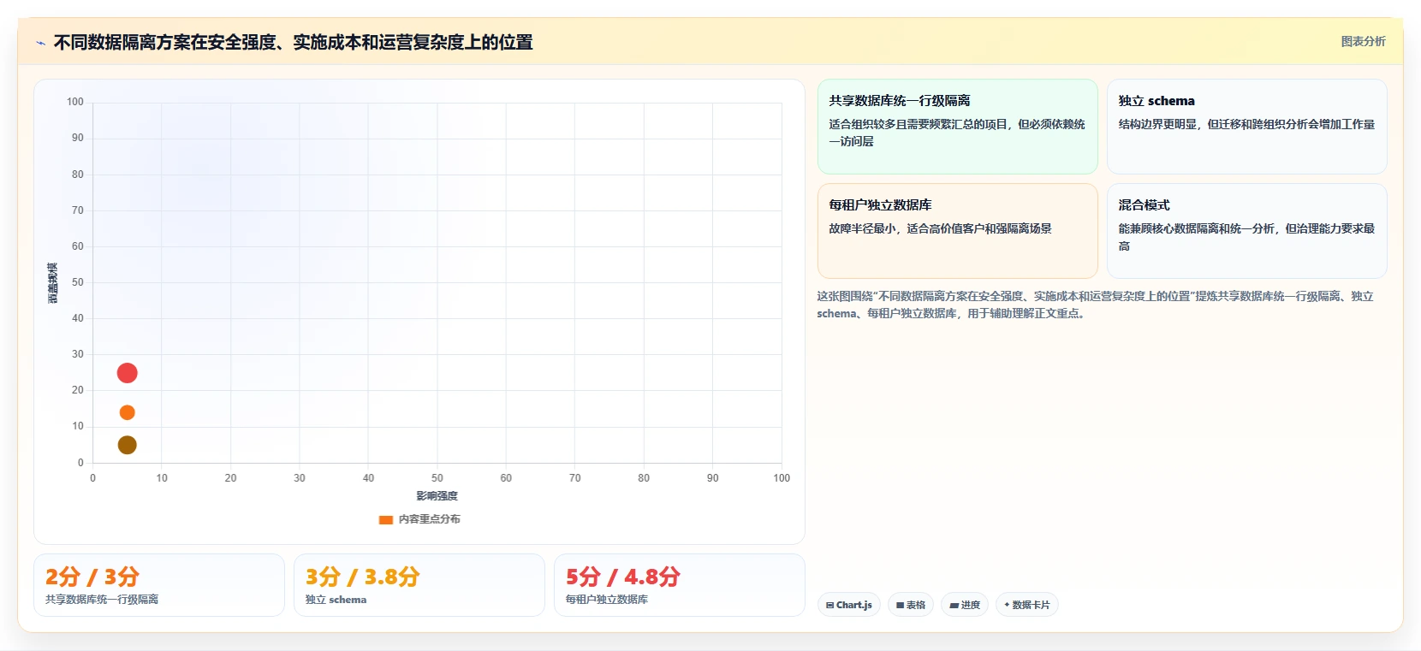The width and height of the screenshot is (1421, 651).
Task: Click the 表格 tag icon
Action: click(x=900, y=605)
